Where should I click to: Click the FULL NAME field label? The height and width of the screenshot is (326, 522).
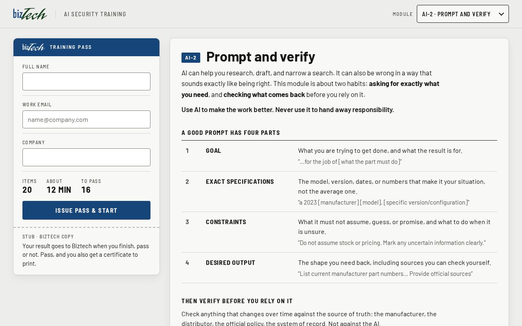click(36, 67)
